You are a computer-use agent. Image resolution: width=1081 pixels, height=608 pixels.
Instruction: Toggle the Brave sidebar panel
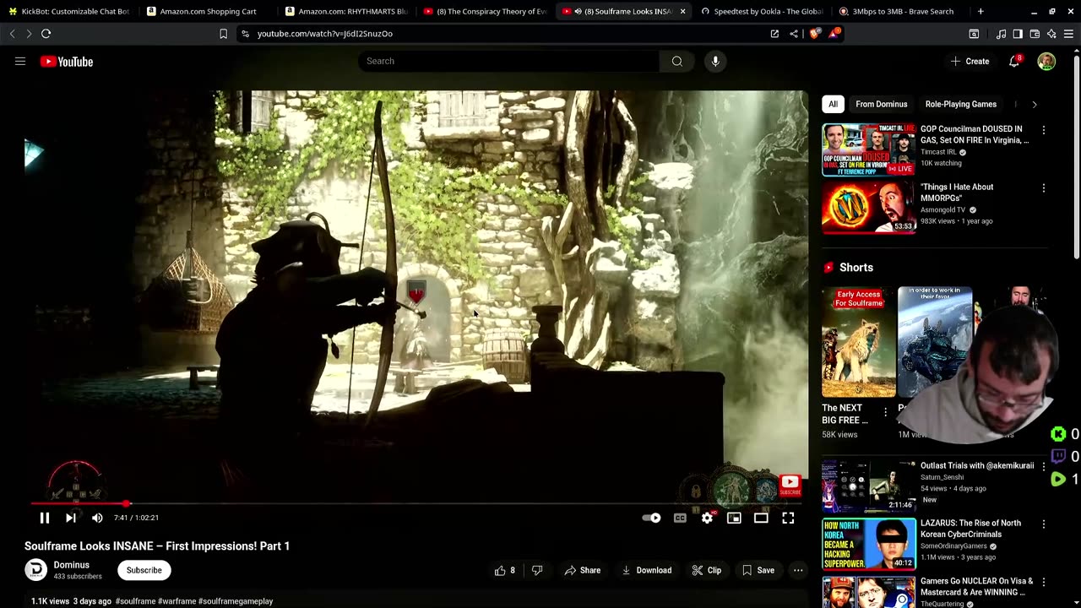[1018, 34]
